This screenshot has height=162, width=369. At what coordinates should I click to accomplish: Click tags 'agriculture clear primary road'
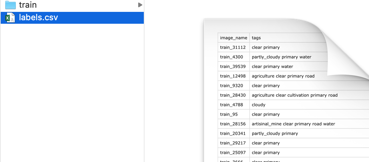coord(283,76)
